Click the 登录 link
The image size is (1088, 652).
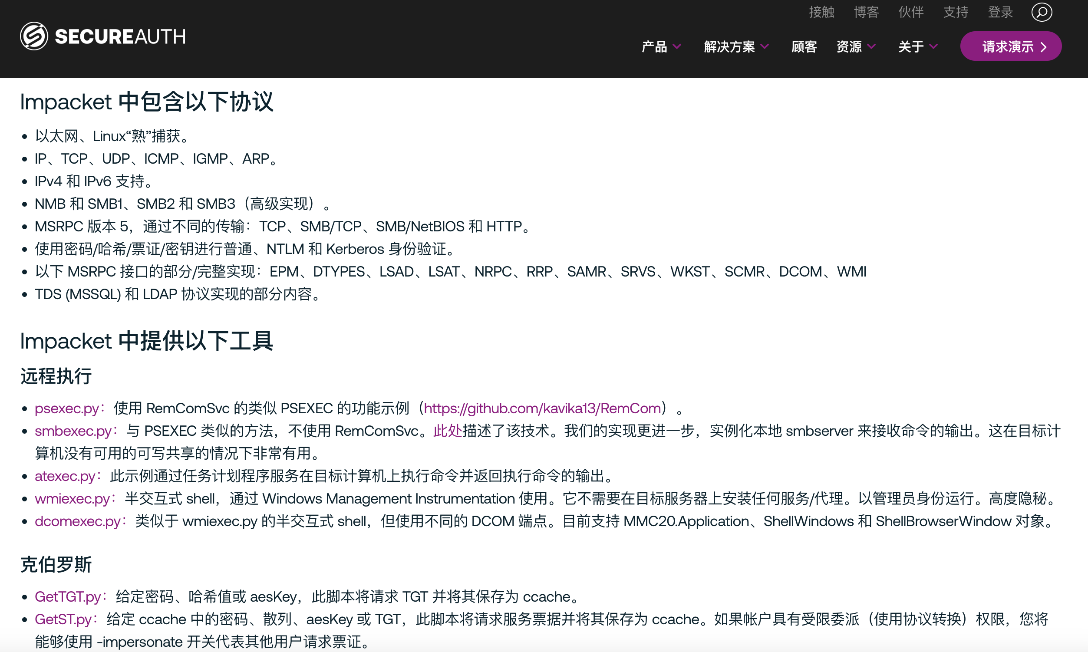pyautogui.click(x=1000, y=12)
